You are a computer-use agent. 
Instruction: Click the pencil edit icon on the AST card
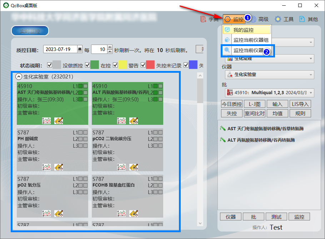(x=59, y=121)
